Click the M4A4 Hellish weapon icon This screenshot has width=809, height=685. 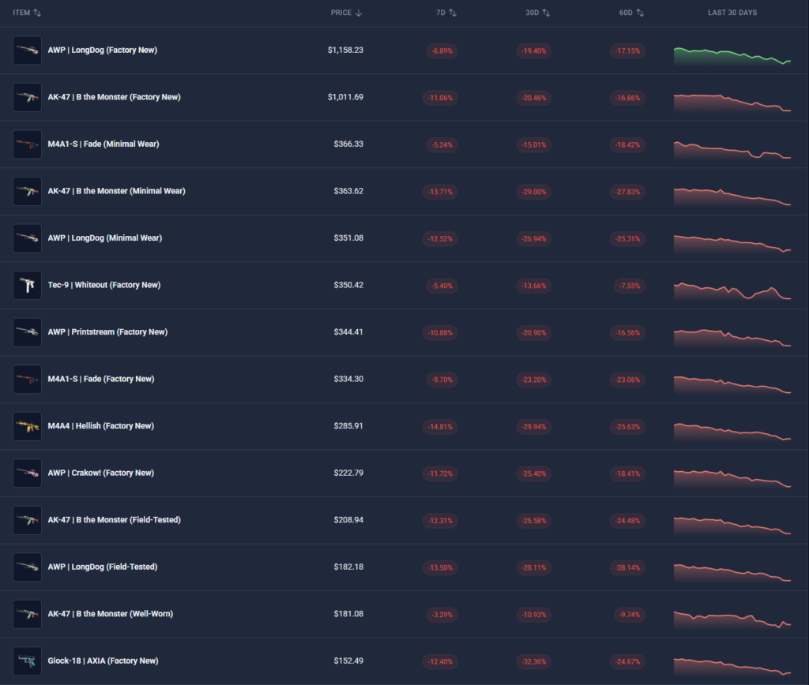click(27, 426)
